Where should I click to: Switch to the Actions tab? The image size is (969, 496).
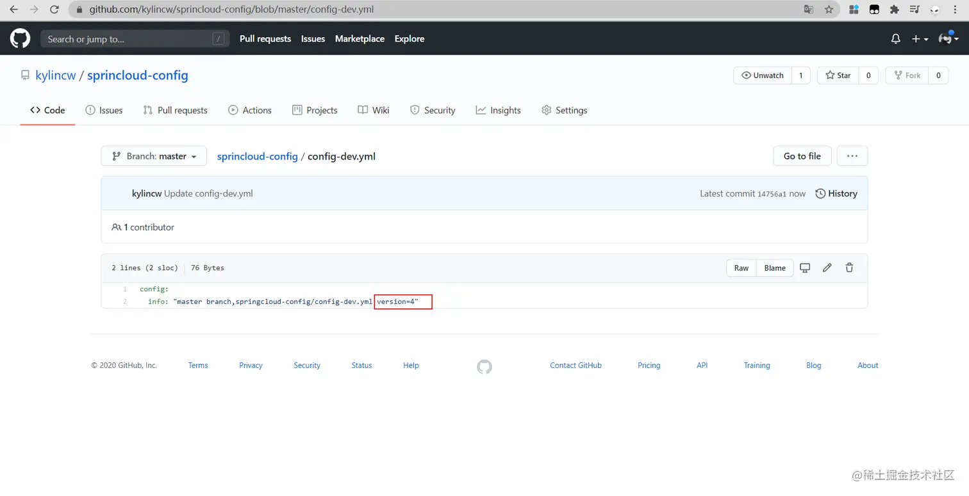tap(250, 110)
